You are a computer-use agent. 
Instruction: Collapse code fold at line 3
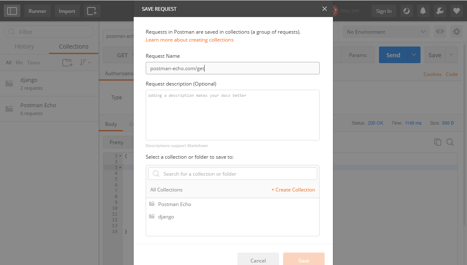pos(120,167)
